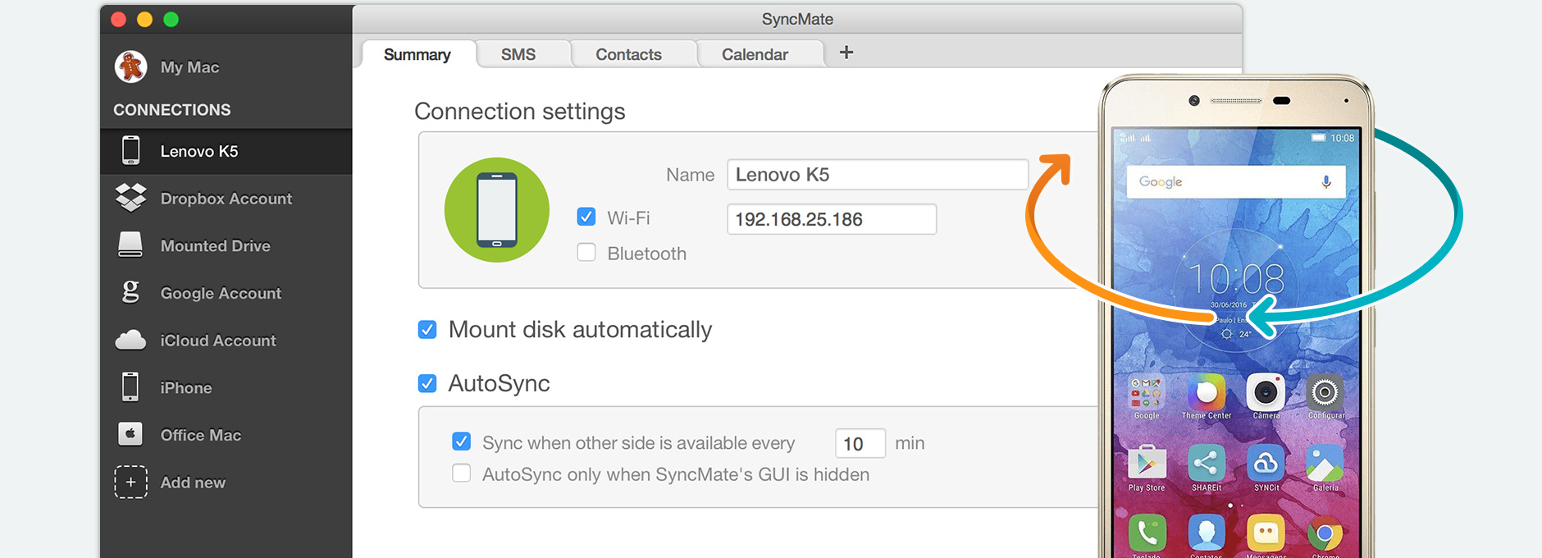Screen dimensions: 1542x558
Task: Switch to the SMS tab
Action: [518, 54]
